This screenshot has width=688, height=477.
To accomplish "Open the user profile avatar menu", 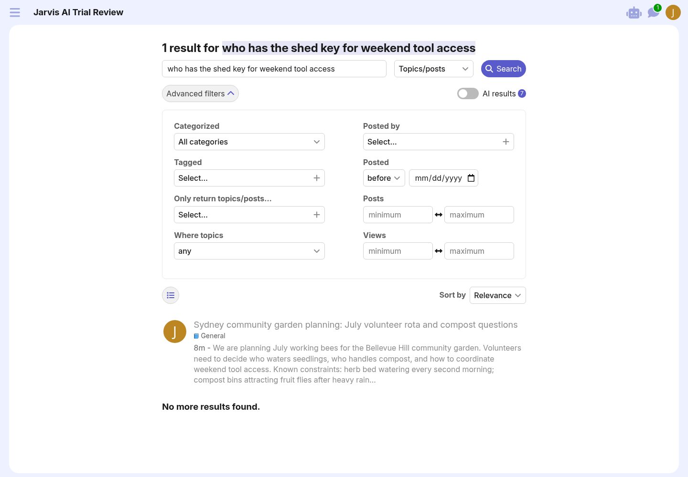I will (x=673, y=12).
